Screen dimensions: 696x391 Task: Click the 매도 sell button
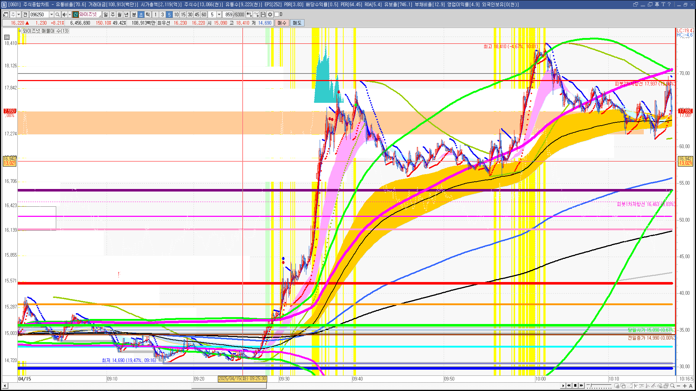[297, 23]
